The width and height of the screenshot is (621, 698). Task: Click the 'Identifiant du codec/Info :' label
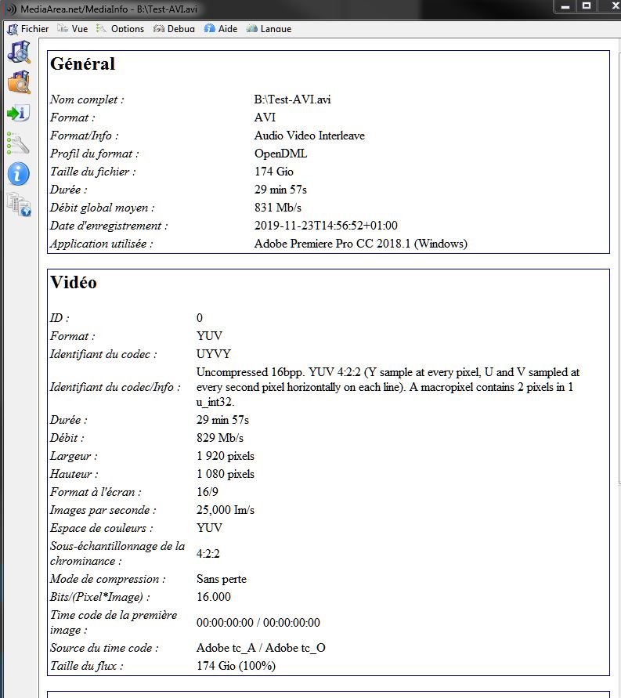point(115,387)
